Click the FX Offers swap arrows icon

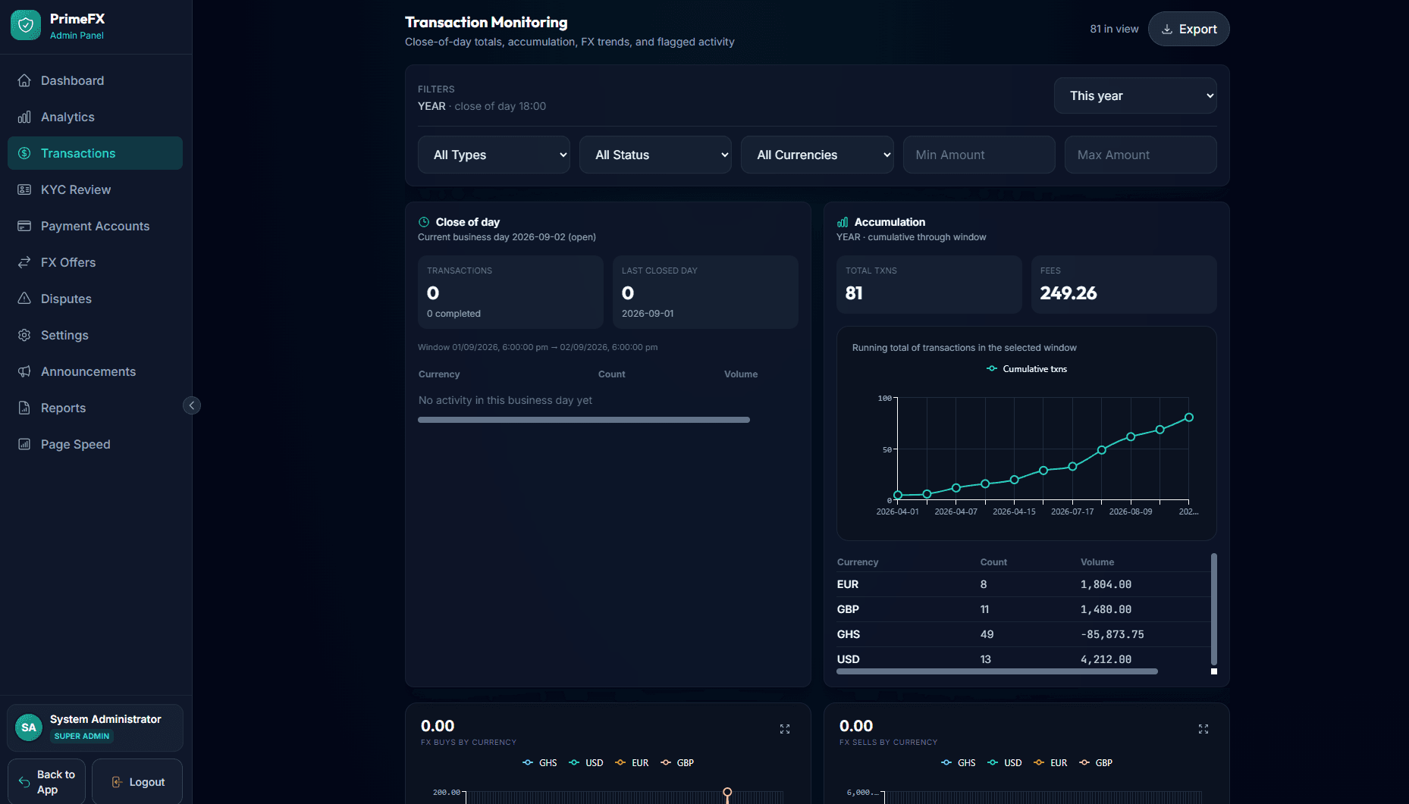[24, 262]
